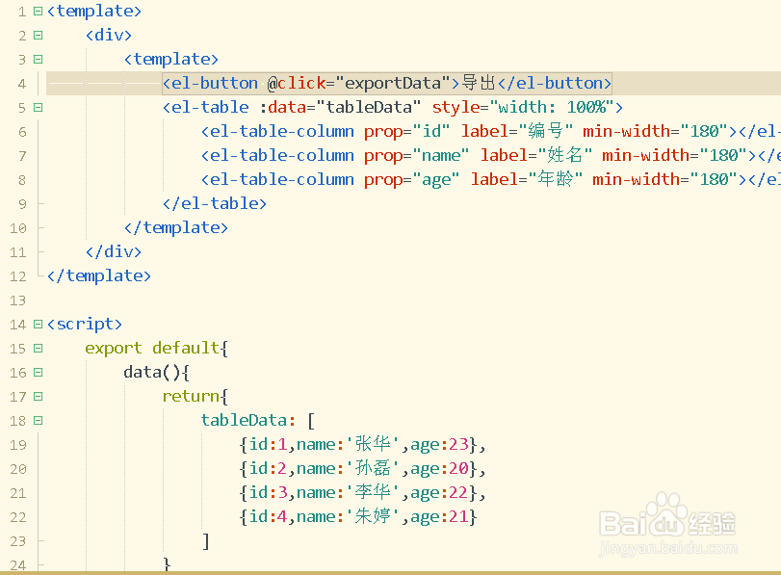This screenshot has width=781, height=575.
Task: Click line number 13 in the gutter
Action: pos(18,301)
